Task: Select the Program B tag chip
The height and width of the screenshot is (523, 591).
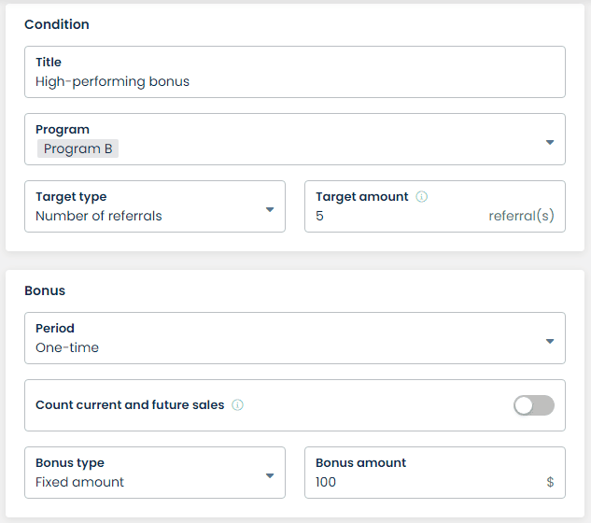Action: 77,149
